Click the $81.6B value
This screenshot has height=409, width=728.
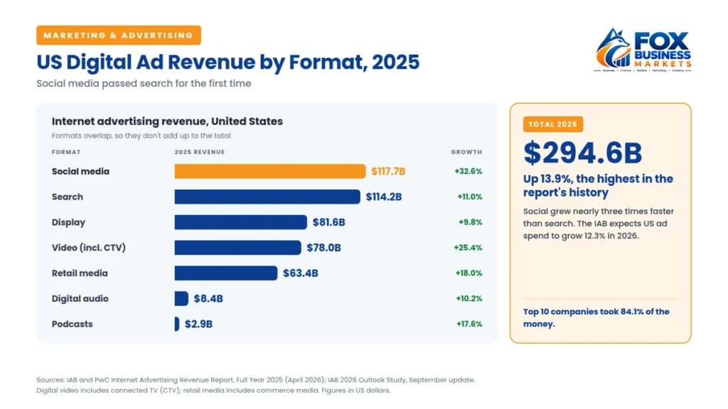(x=328, y=222)
